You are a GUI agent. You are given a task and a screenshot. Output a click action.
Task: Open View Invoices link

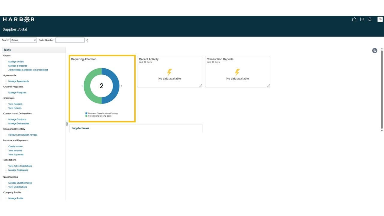pos(15,151)
